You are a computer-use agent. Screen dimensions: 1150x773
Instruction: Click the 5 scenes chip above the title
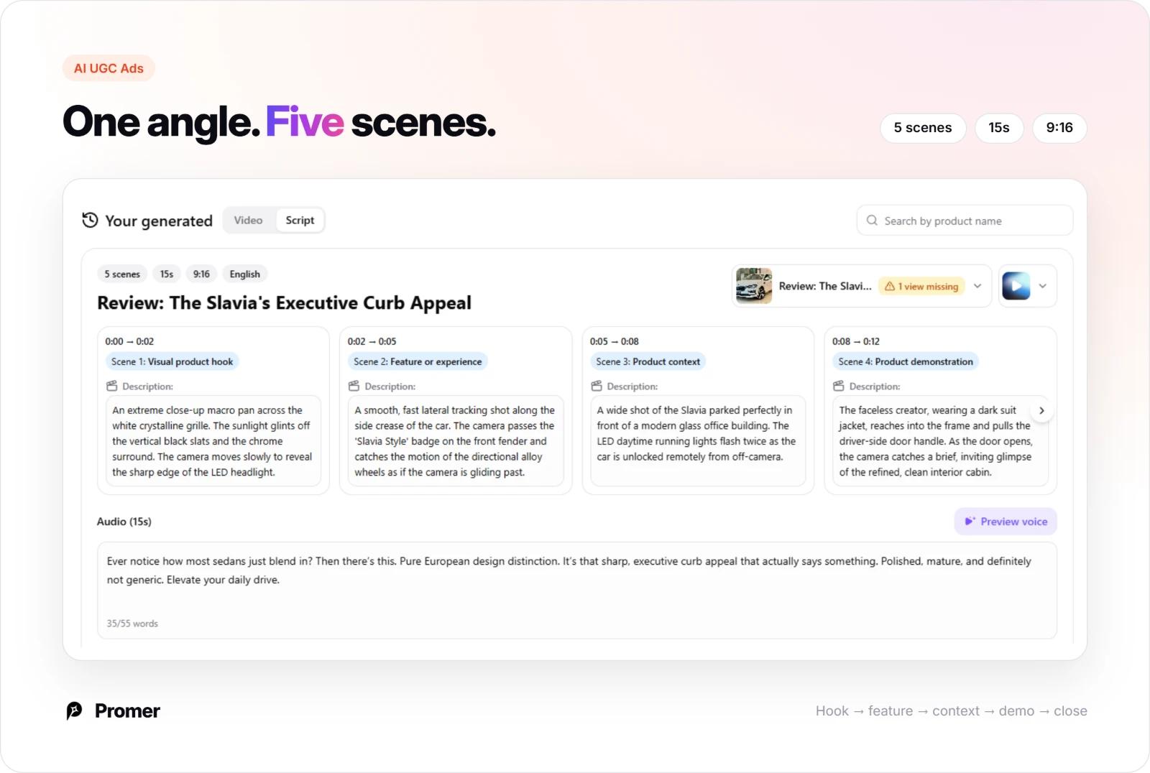122,274
